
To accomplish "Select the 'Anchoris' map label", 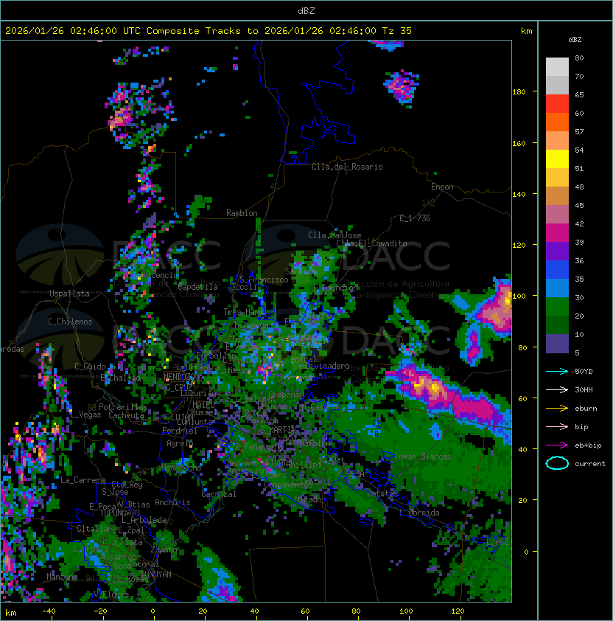I will coord(172,502).
